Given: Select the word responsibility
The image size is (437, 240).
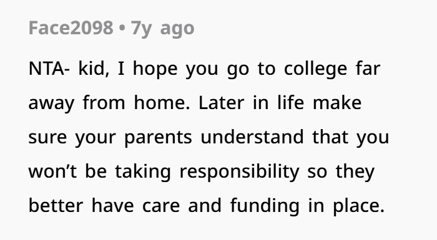Looking at the screenshot, I should (239, 173).
